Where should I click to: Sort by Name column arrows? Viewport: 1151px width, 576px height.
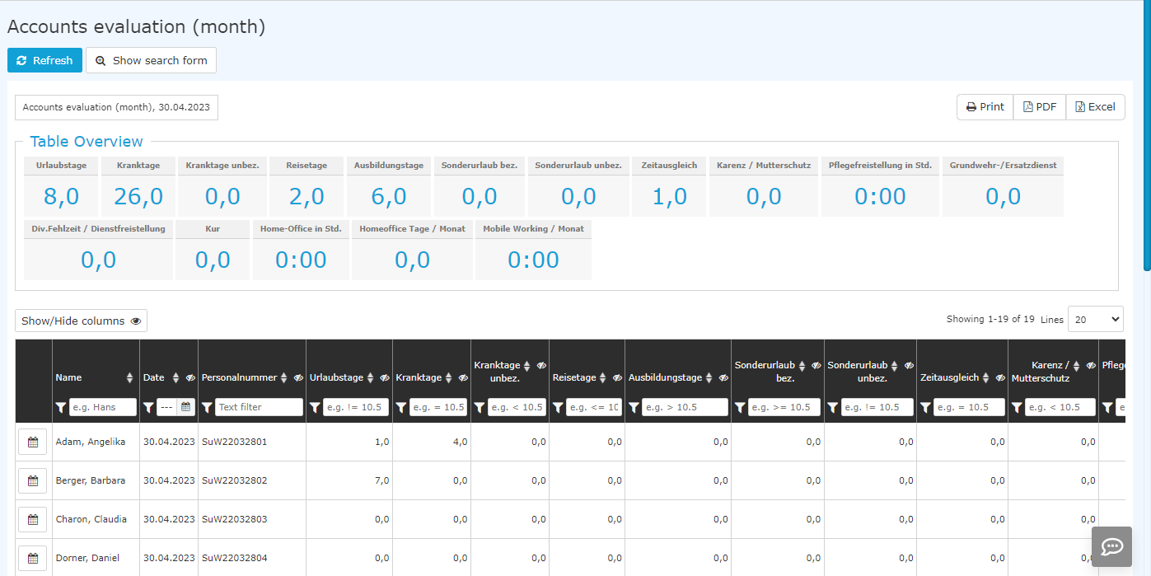click(x=129, y=377)
